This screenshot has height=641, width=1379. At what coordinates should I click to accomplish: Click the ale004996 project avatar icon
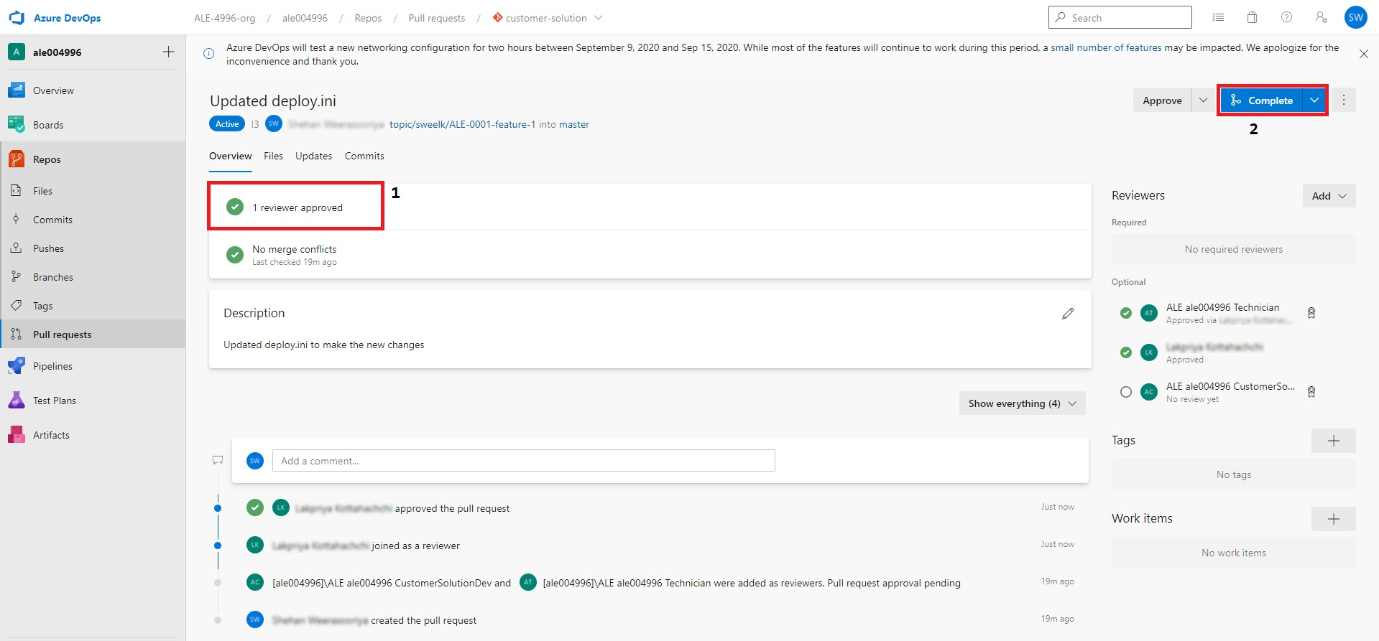[x=17, y=52]
